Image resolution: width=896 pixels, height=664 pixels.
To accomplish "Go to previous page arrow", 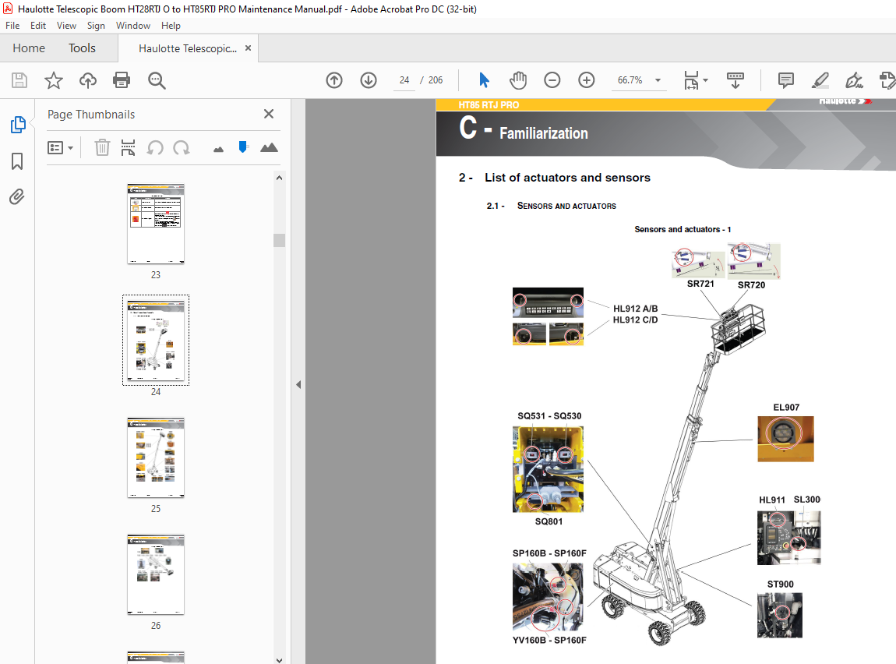I will (334, 80).
